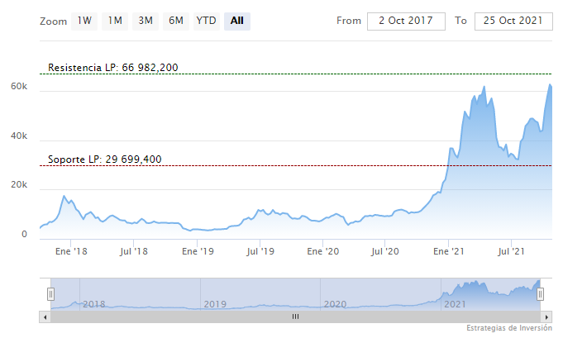
Task: Select YTD zoom range
Action: (206, 21)
